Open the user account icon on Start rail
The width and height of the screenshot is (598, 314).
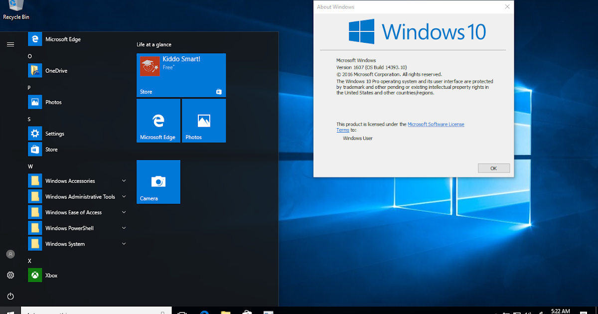[10, 254]
